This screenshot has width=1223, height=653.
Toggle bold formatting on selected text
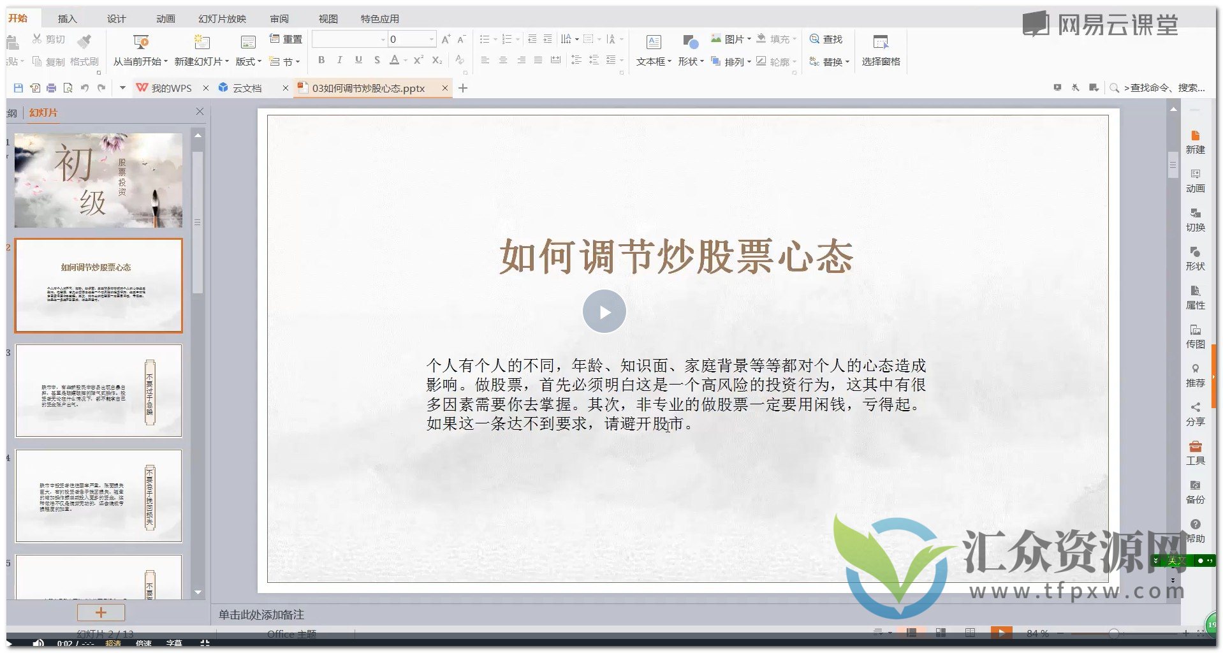coord(321,61)
